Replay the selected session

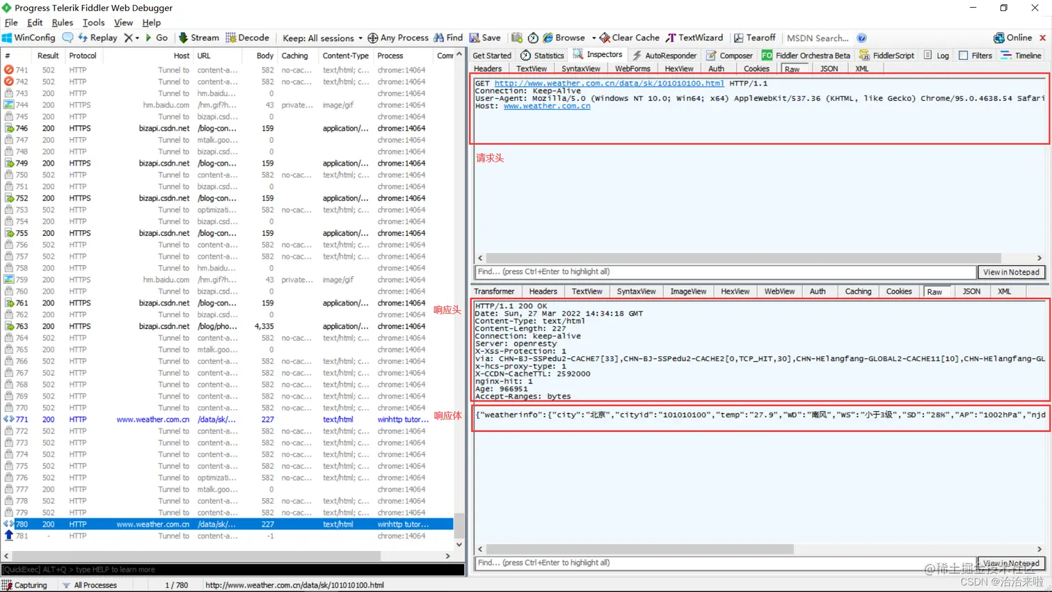coord(97,38)
